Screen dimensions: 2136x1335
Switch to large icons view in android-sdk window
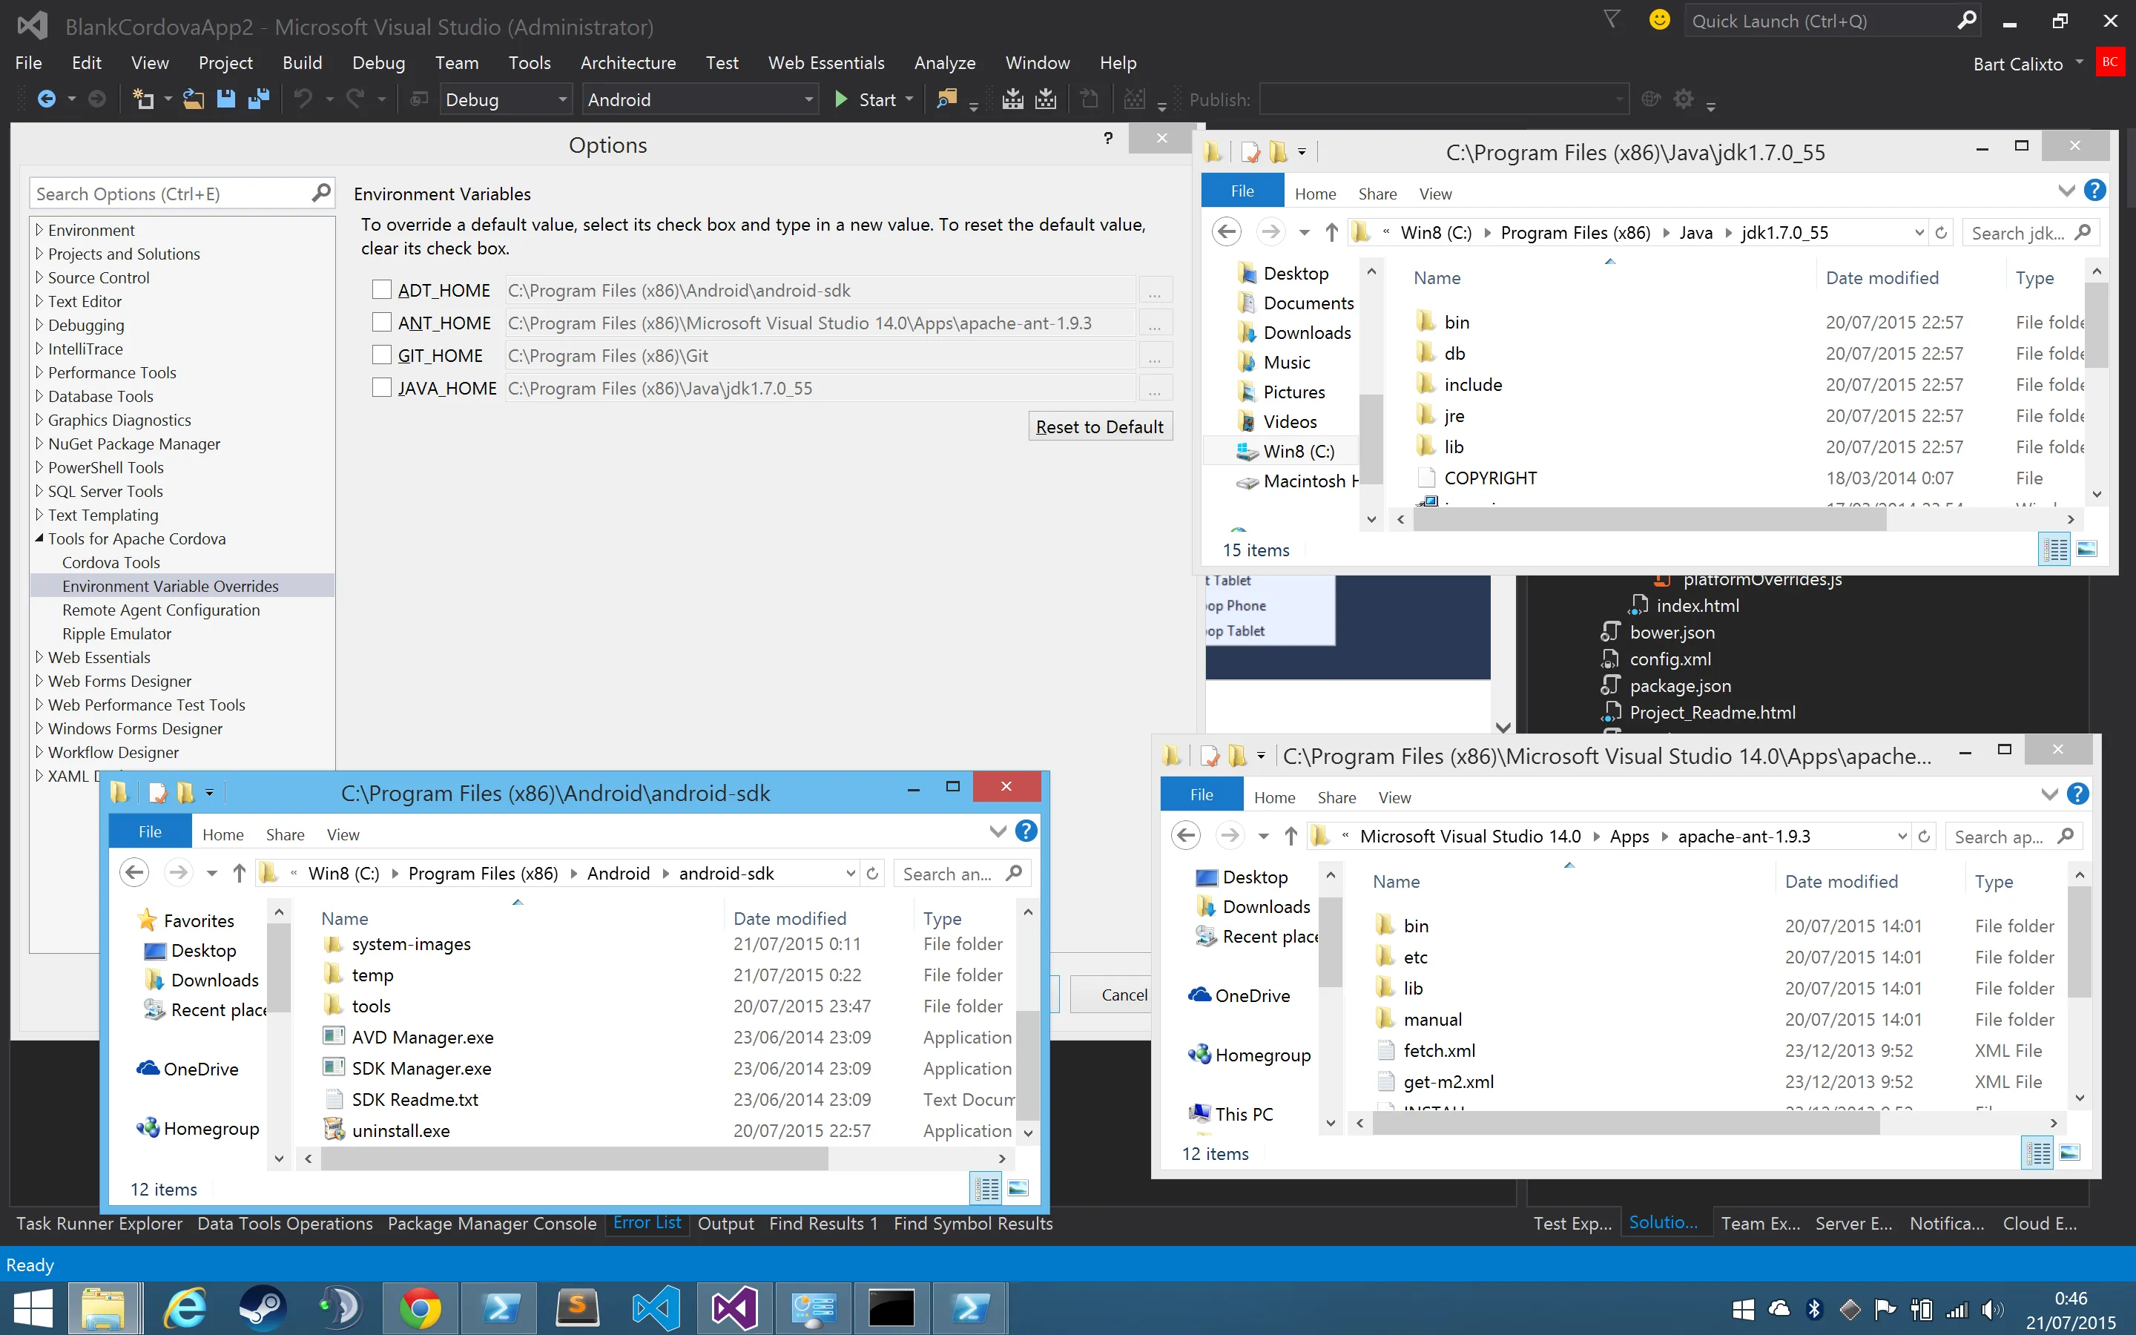pos(1018,1188)
